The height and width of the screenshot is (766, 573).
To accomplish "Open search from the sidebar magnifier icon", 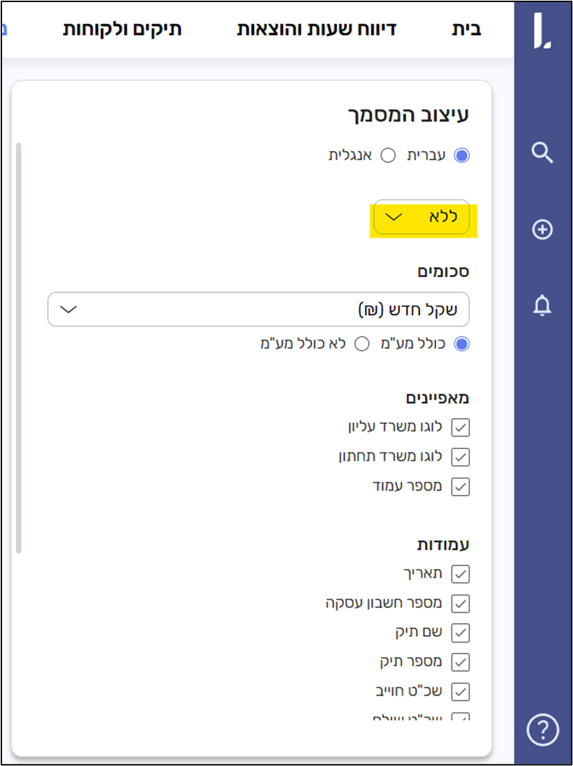I will click(542, 152).
